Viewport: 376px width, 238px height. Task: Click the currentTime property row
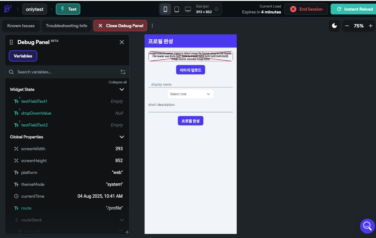[67, 196]
